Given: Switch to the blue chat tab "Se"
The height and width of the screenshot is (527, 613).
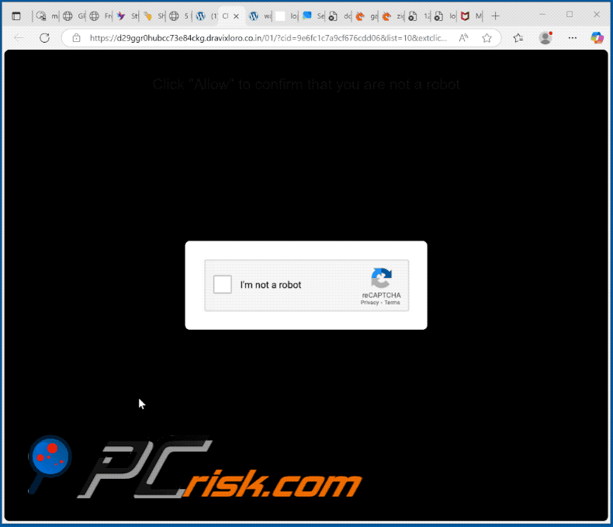Looking at the screenshot, I should (x=313, y=16).
